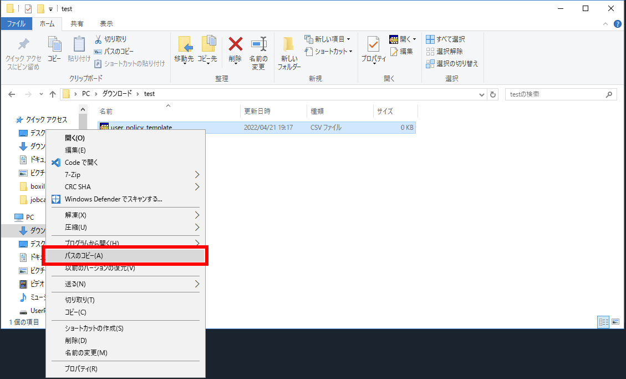Click the testの検索 search box
626x379 pixels.
pyautogui.click(x=561, y=95)
